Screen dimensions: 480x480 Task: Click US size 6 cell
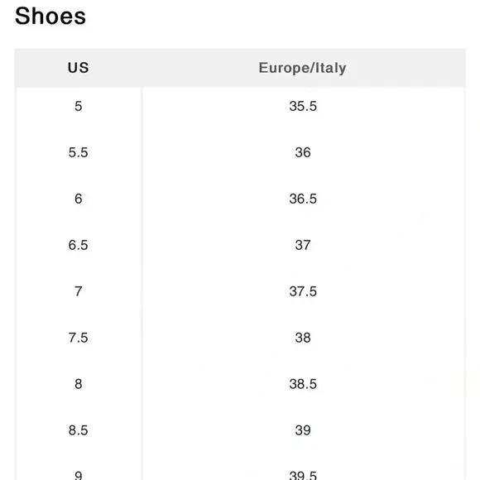[79, 199]
